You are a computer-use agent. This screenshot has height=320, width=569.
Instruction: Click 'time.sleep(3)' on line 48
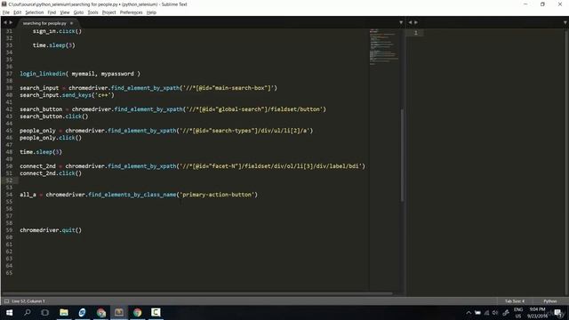pos(41,152)
